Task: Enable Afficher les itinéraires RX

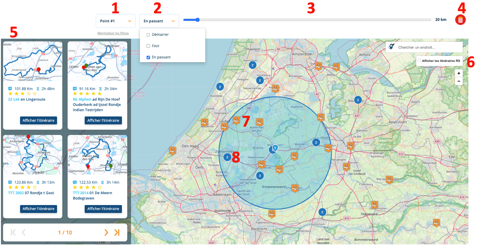Action: pos(420,60)
